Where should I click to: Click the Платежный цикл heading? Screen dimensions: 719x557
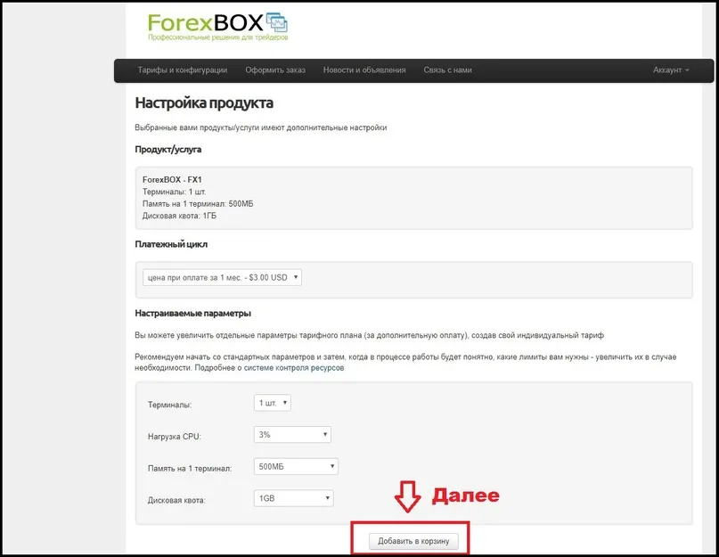point(171,244)
